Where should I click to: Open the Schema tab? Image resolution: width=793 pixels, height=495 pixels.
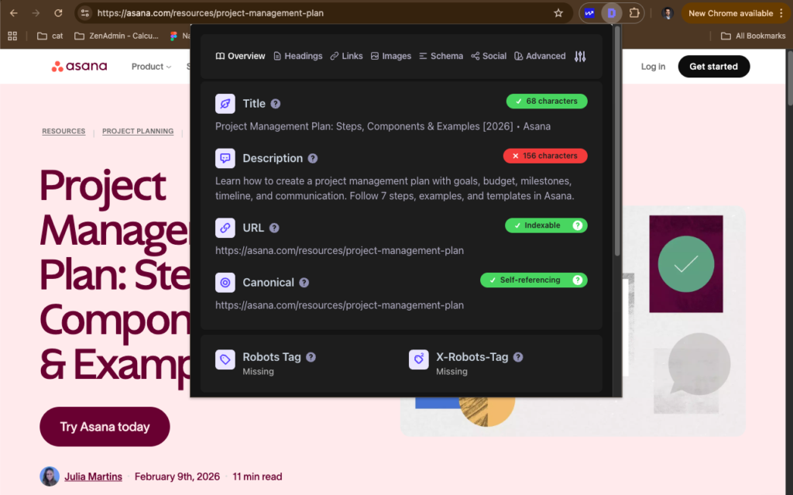[441, 56]
